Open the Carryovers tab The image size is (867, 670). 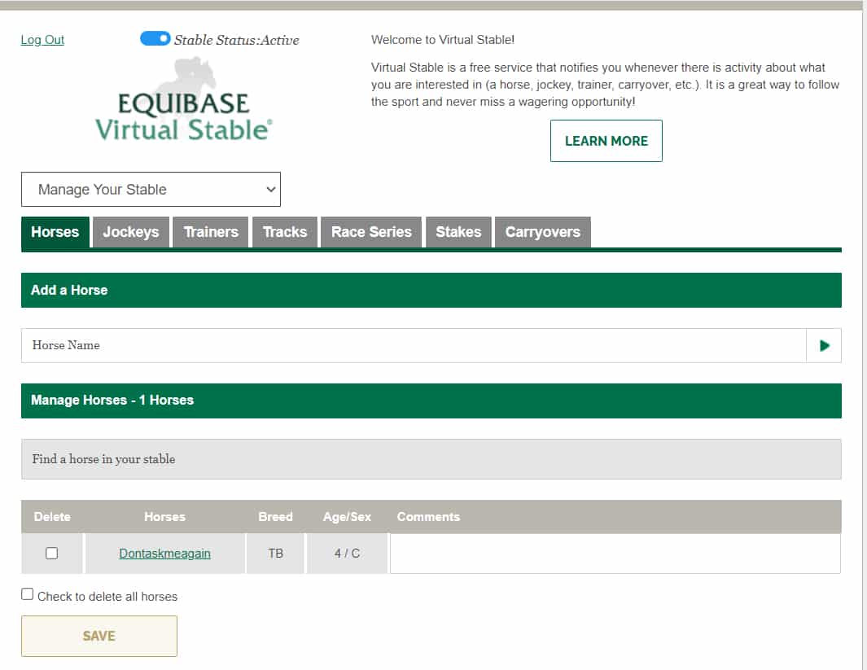(x=542, y=232)
